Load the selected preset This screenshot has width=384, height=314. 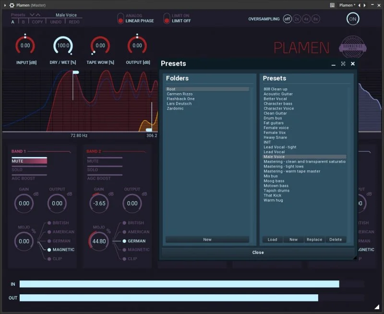pyautogui.click(x=272, y=240)
